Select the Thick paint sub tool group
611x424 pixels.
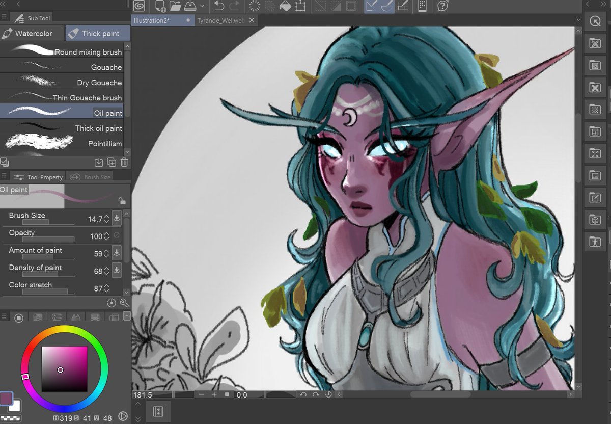(x=98, y=34)
